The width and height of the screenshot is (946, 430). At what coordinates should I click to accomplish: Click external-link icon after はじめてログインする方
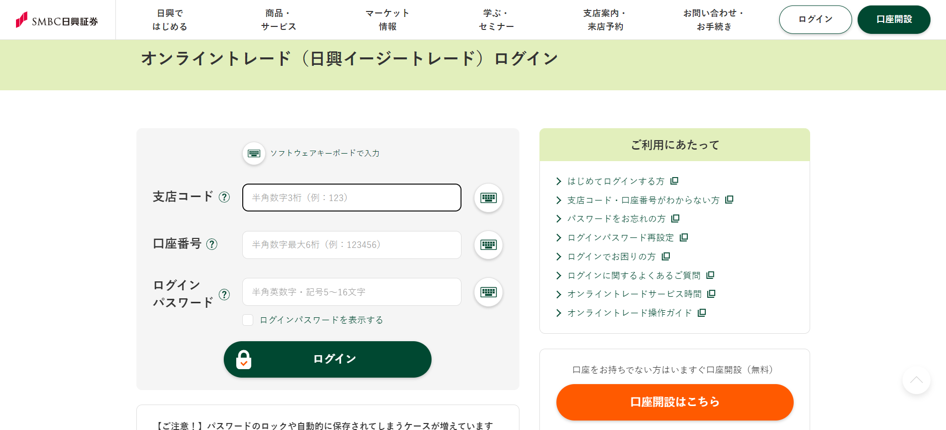point(674,181)
